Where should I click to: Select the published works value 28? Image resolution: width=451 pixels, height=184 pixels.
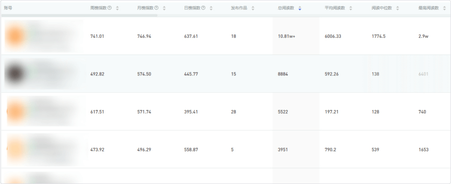(x=233, y=112)
